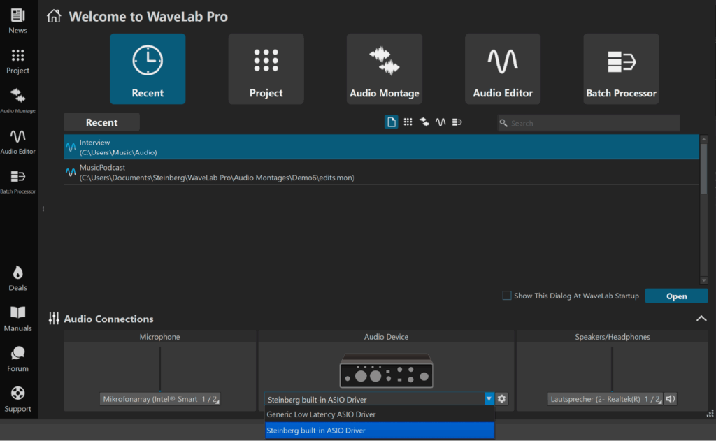Screen dimensions: 716x441
Task: Toggle the all-files filter icon
Action: pyautogui.click(x=392, y=122)
